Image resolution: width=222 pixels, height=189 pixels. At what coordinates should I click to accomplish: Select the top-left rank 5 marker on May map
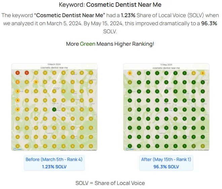(x=129, y=73)
